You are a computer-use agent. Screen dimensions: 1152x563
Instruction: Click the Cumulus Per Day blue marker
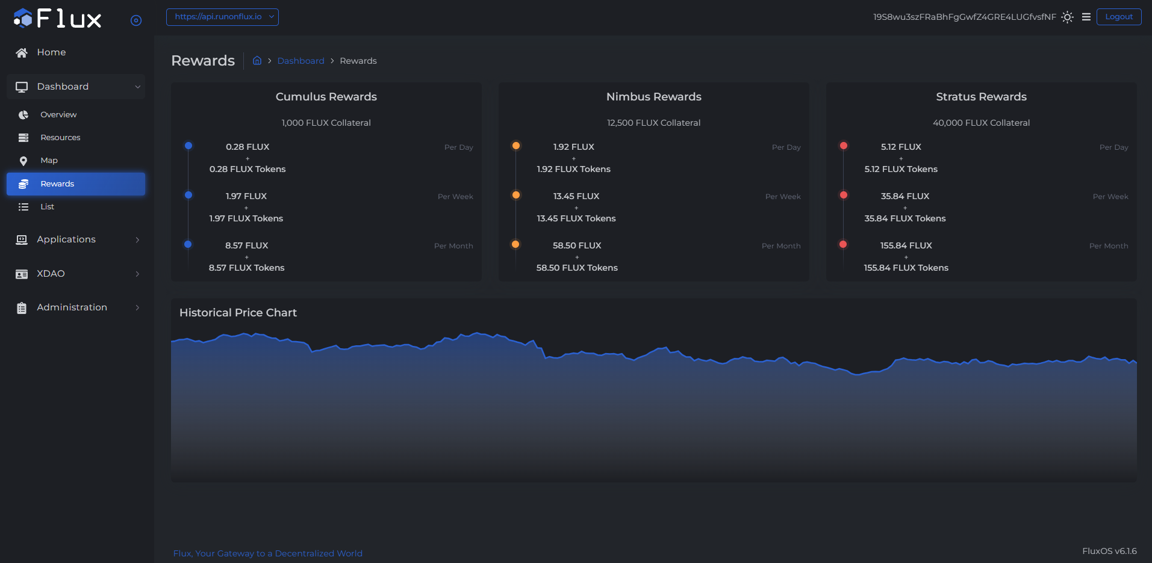click(x=188, y=146)
